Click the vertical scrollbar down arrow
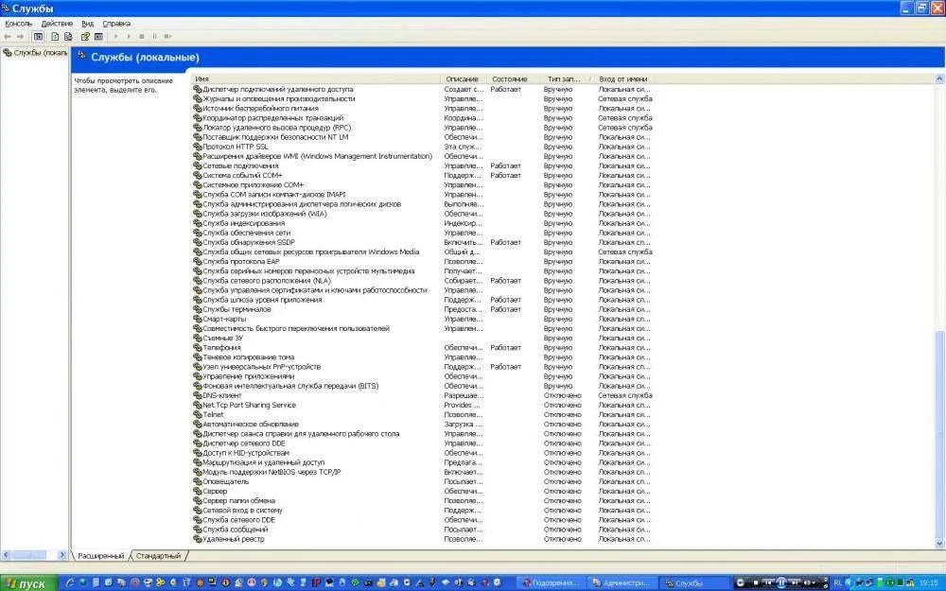946x591 pixels. click(939, 544)
